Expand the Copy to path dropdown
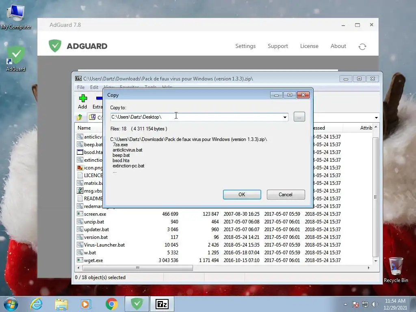416x312 pixels. pyautogui.click(x=285, y=117)
